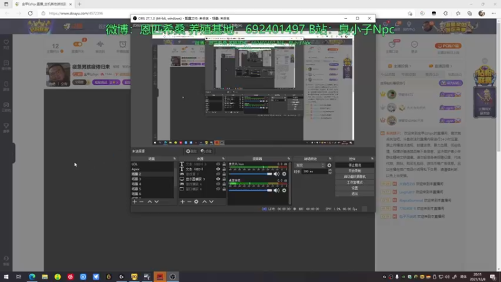Open Settings from OBS Controls
The width and height of the screenshot is (501, 282).
(354, 188)
